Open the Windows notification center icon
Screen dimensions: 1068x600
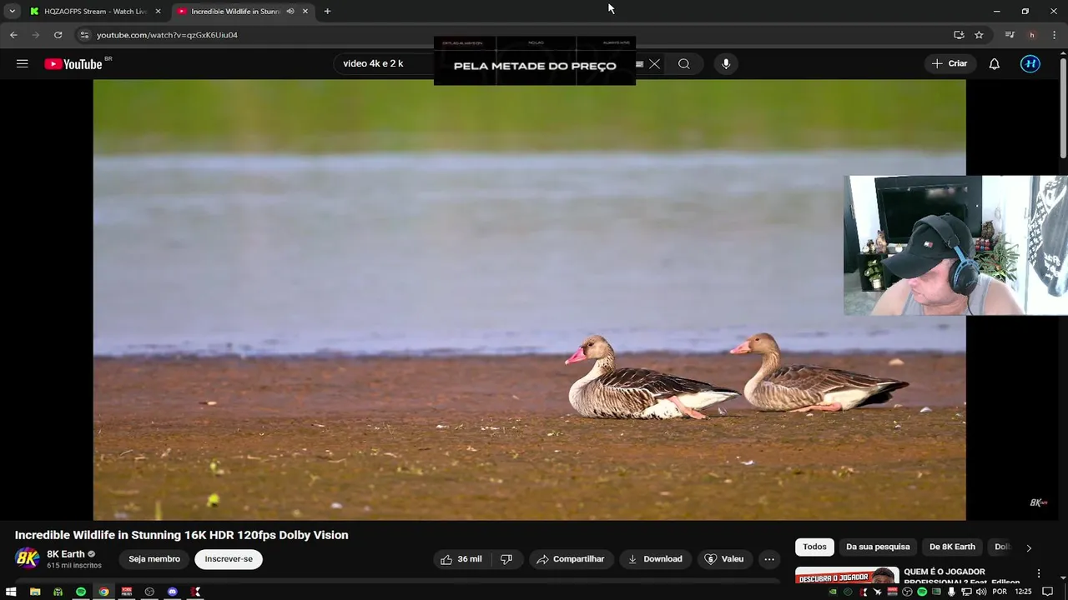point(1048,592)
